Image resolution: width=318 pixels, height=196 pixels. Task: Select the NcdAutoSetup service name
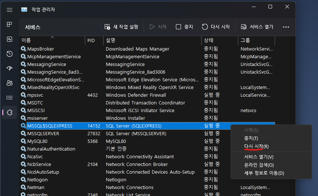pyautogui.click(x=43, y=172)
